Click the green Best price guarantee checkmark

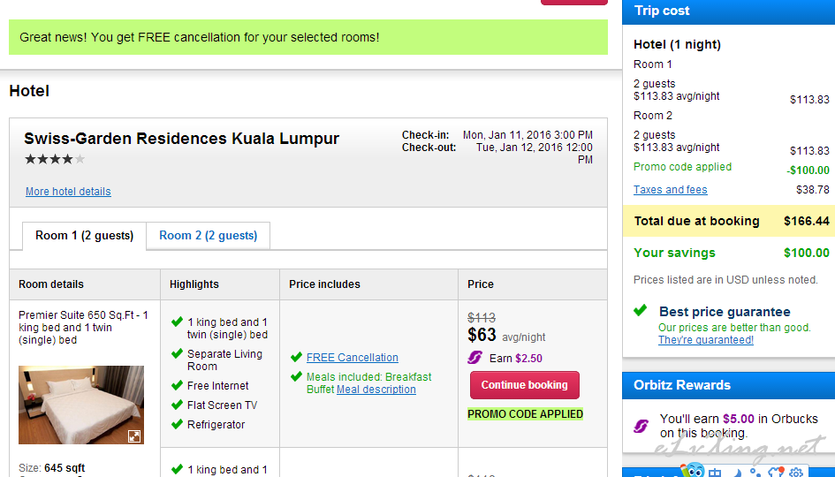pyautogui.click(x=641, y=310)
